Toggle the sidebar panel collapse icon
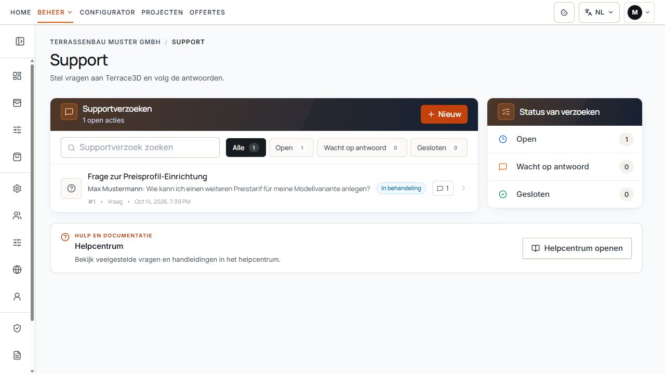Viewport: 665px width, 374px height. 20,42
